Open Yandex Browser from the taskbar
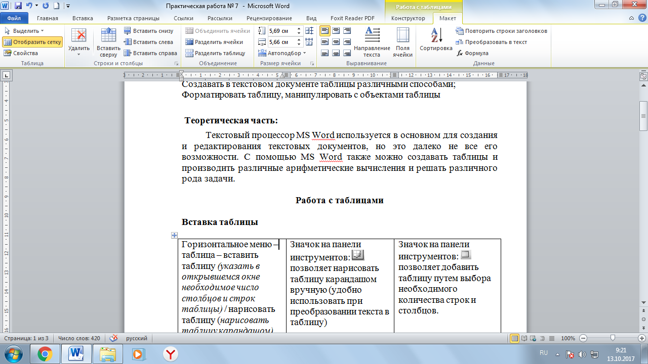The width and height of the screenshot is (648, 364). (x=170, y=353)
